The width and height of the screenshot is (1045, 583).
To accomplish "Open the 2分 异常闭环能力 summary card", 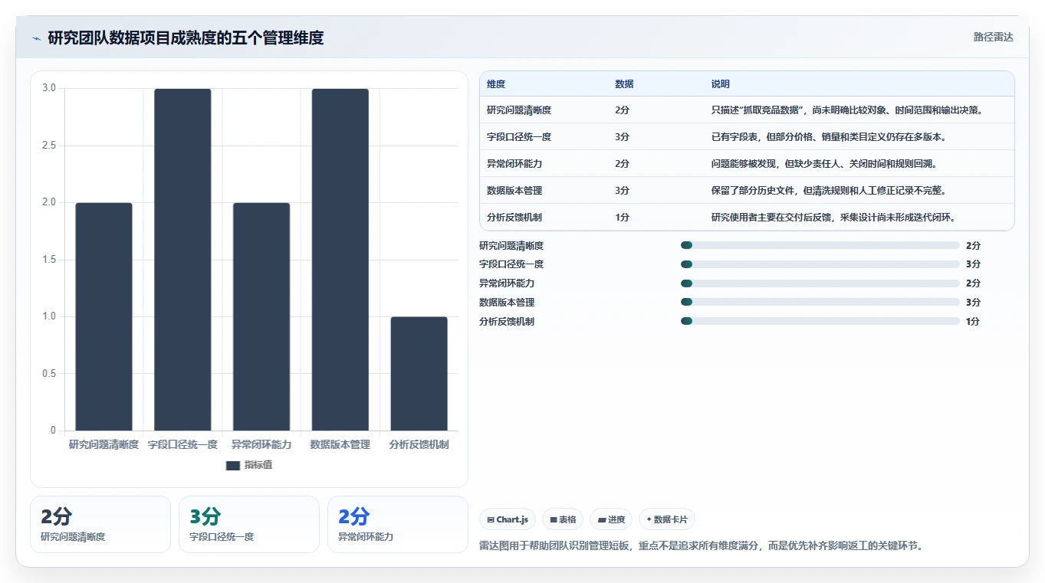I will click(x=398, y=524).
